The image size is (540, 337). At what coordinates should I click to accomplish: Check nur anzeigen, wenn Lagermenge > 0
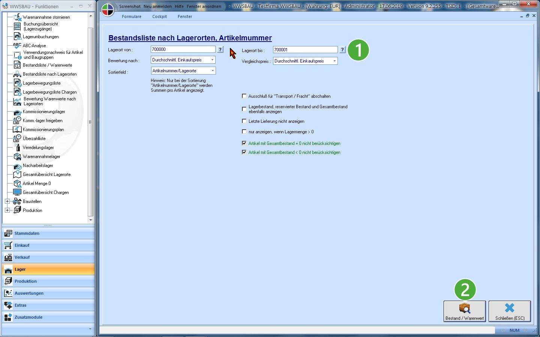(x=244, y=132)
